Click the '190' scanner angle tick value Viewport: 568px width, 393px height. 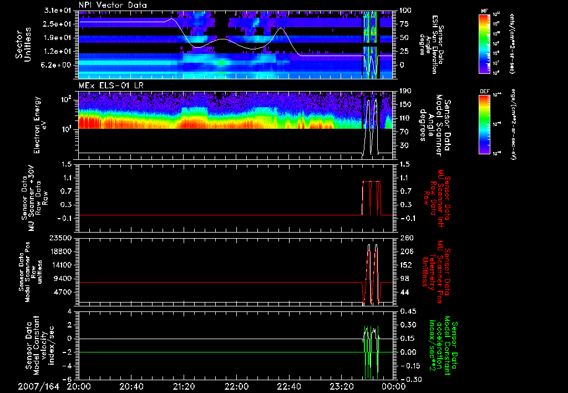[405, 91]
